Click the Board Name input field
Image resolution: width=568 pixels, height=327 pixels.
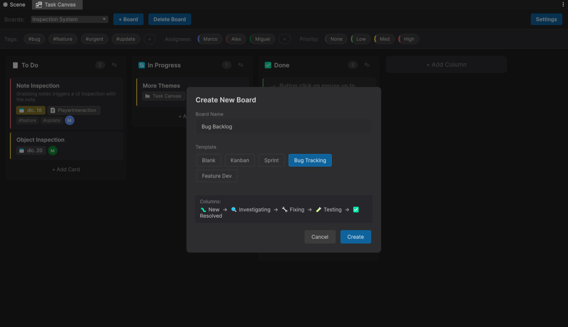pos(283,126)
